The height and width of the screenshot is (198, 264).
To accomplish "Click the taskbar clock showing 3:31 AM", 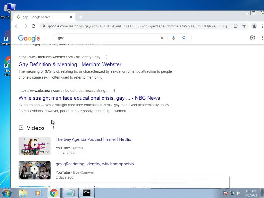I will [251, 193].
